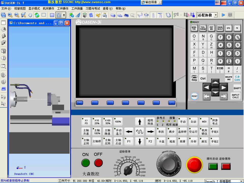Image resolution: width=244 pixels, height=183 pixels.
Task: Click the stop recording toolbar icon
Action: coord(230,15)
